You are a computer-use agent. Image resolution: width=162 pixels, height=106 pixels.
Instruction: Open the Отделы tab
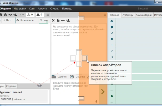tap(11, 86)
